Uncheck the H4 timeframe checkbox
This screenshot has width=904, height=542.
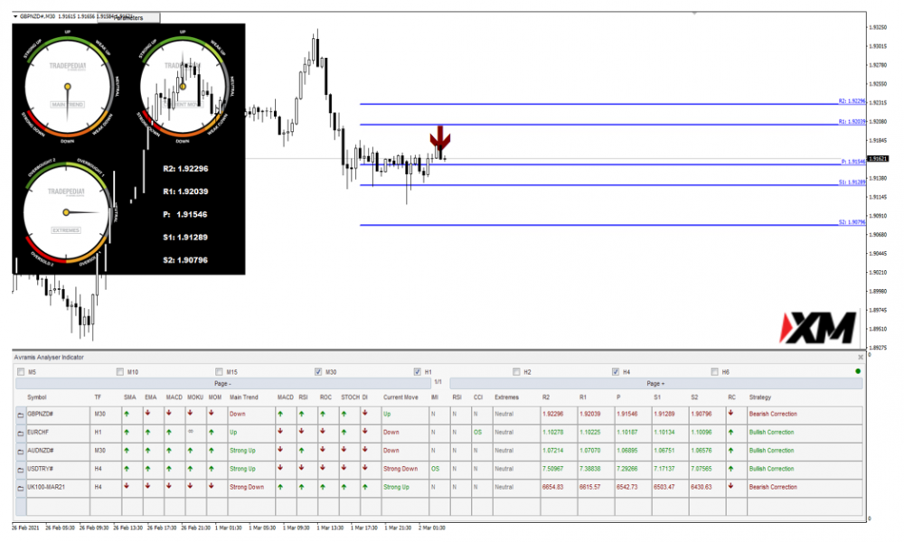tap(616, 372)
